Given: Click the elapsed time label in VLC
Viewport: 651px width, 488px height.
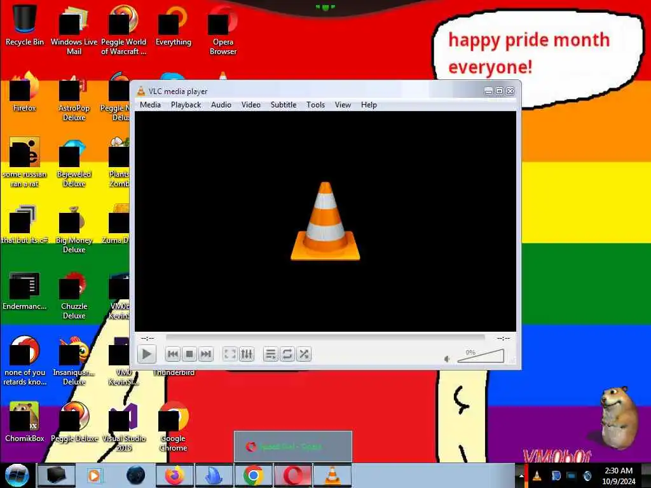Looking at the screenshot, I should (147, 338).
